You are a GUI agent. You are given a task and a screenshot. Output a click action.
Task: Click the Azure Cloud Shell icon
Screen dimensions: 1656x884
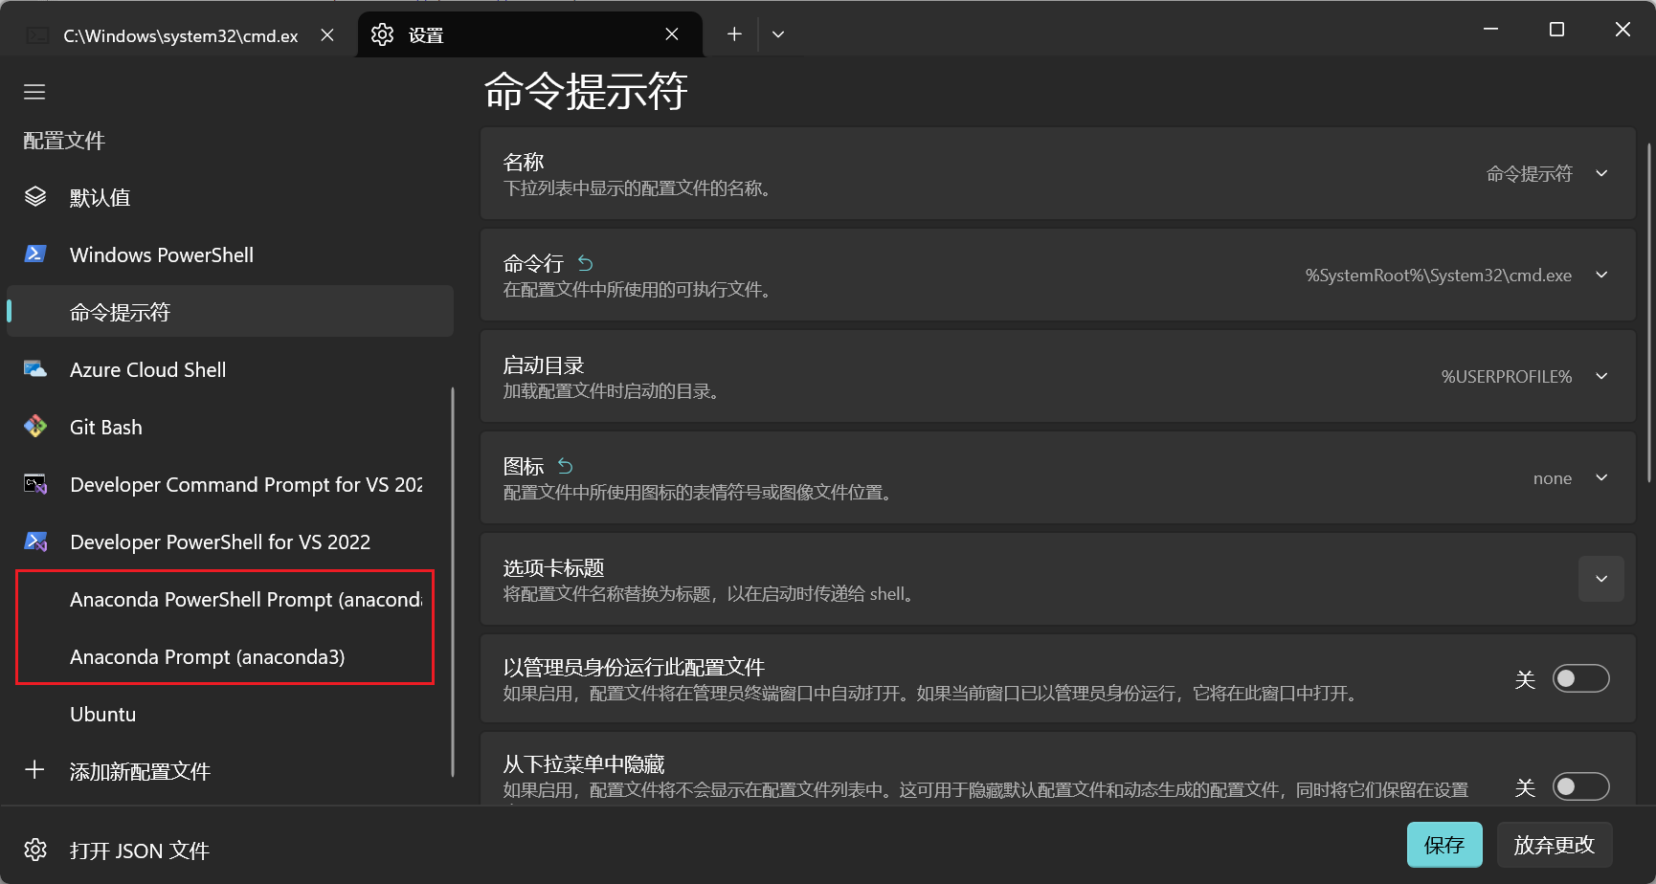click(x=35, y=369)
